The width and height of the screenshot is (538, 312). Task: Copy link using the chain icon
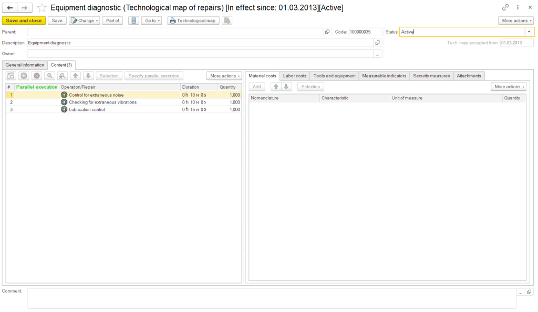(x=505, y=7)
